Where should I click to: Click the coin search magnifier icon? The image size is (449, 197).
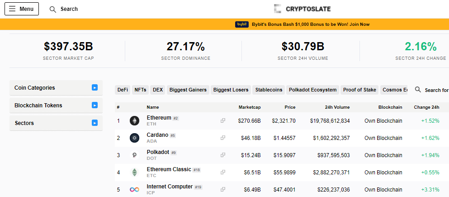pyautogui.click(x=418, y=90)
